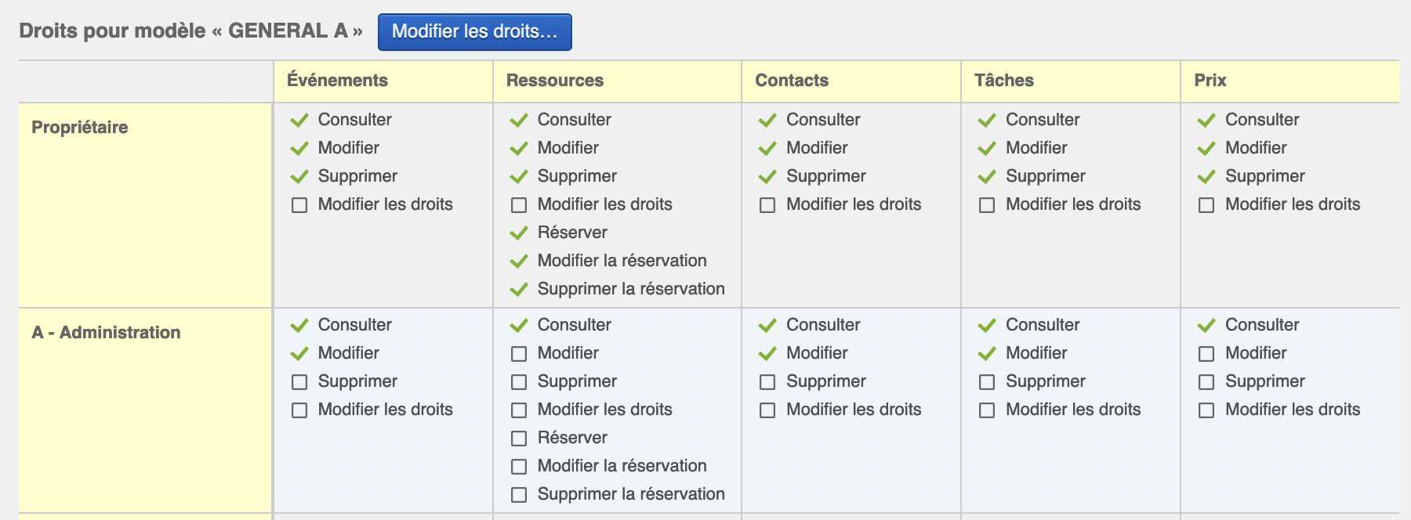
Task: Click the Propriétaire Contacts Supprimer checkmark icon
Action: (x=767, y=176)
